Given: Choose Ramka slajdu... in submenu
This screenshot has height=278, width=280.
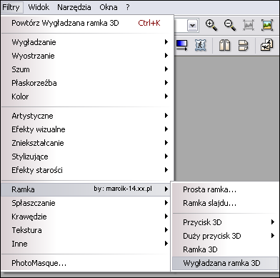Looking at the screenshot, I should (x=226, y=203).
